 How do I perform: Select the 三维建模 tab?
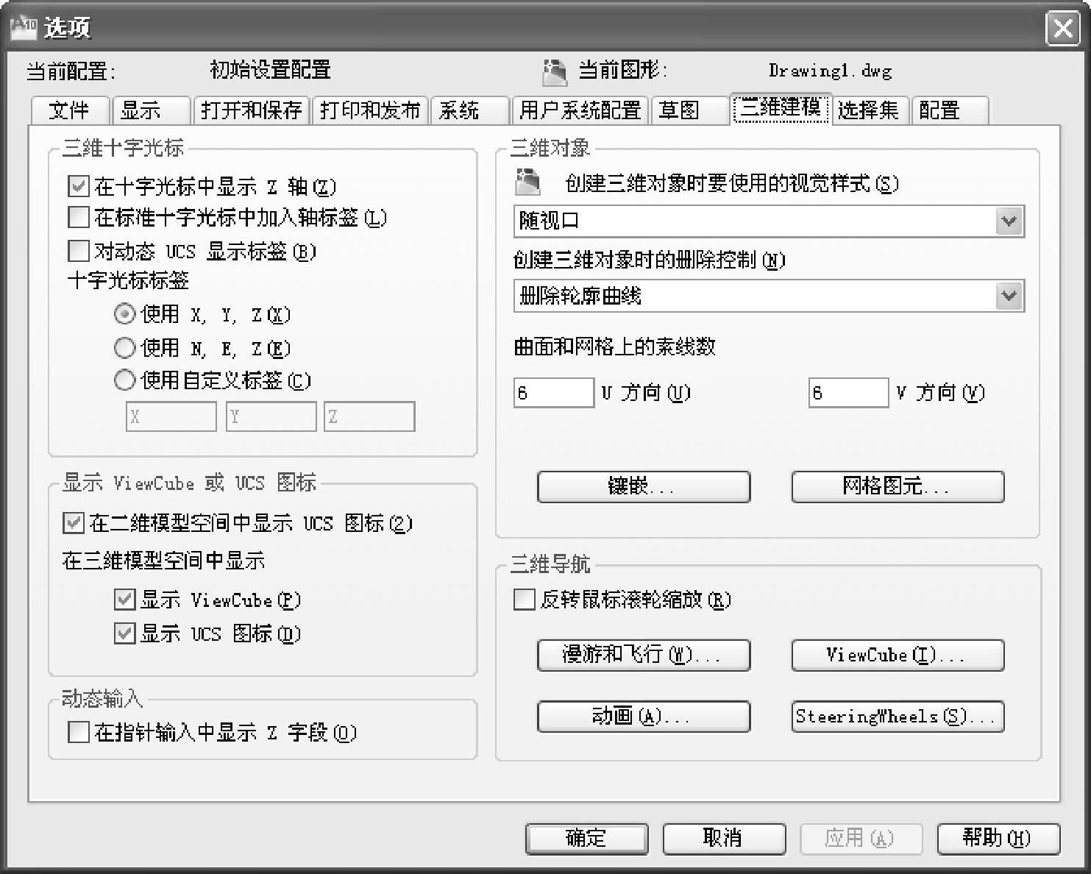781,108
